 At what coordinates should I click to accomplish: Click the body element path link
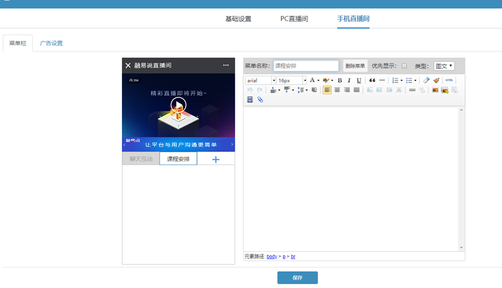[272, 257]
